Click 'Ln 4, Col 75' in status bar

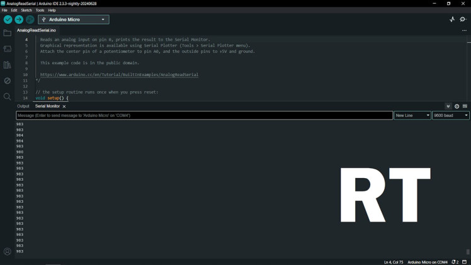pyautogui.click(x=394, y=262)
